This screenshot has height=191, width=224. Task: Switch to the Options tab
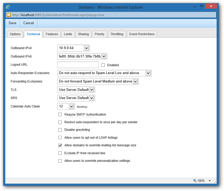pos(15,34)
